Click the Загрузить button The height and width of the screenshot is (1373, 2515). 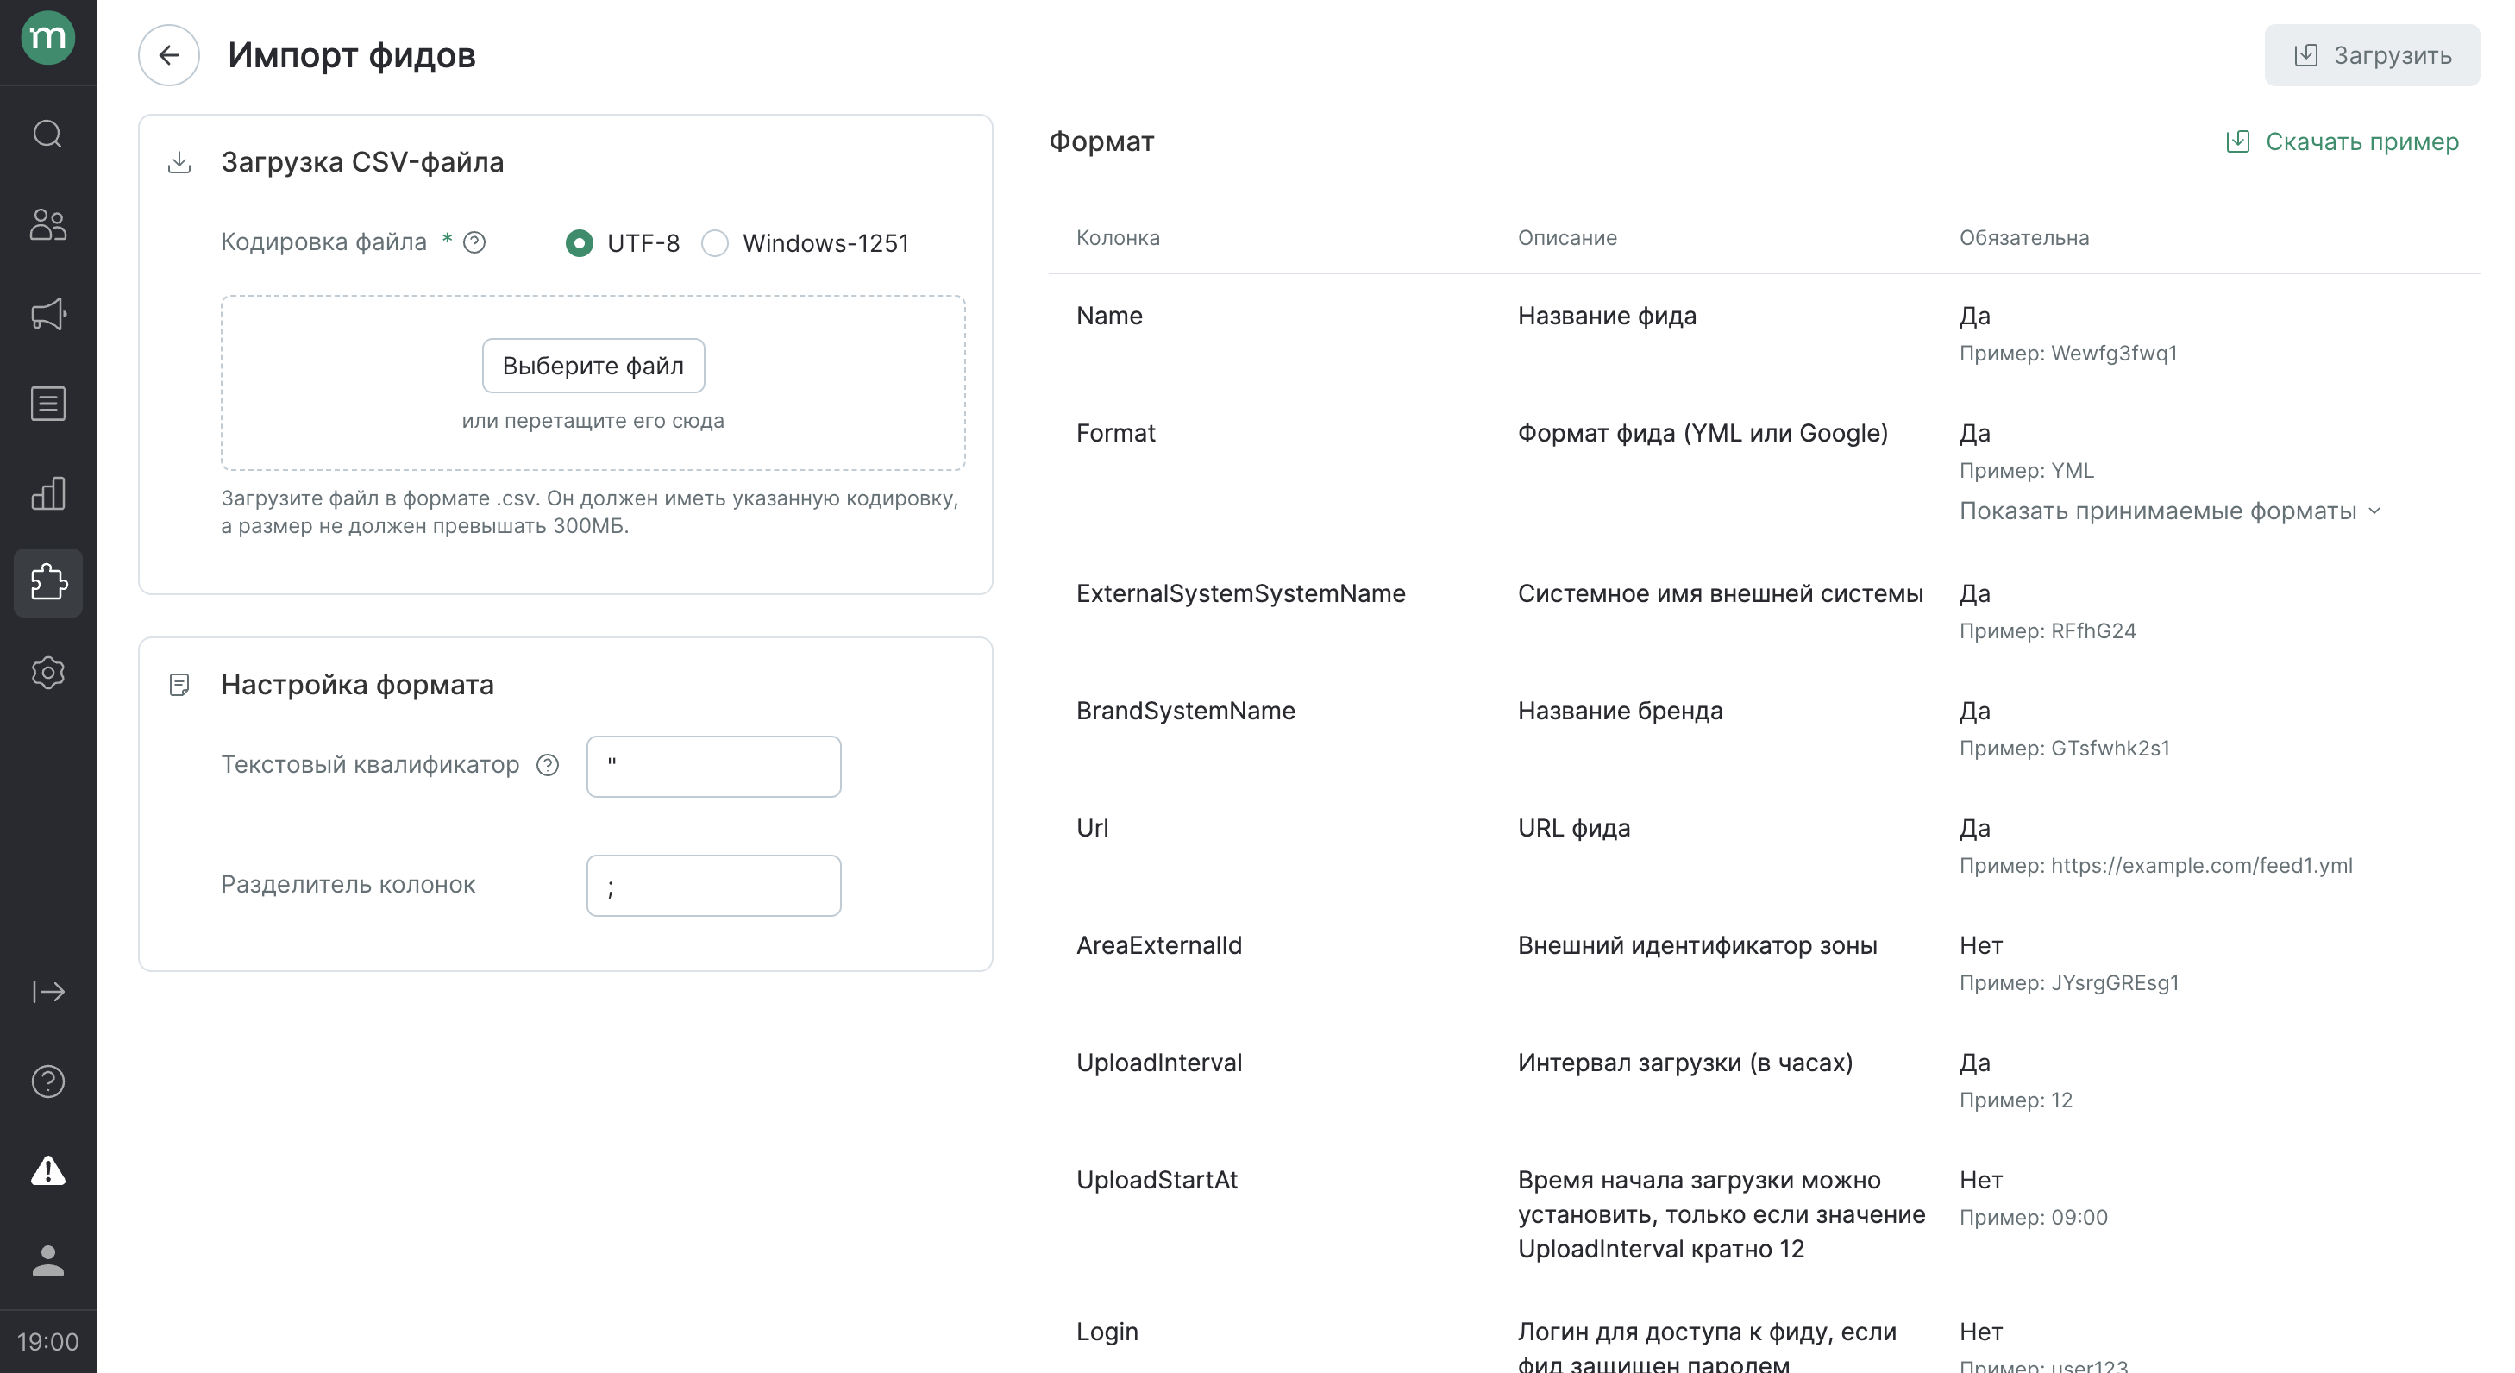tap(2372, 56)
